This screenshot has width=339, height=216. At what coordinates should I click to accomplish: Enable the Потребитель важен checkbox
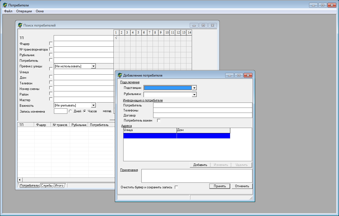coord(159,120)
